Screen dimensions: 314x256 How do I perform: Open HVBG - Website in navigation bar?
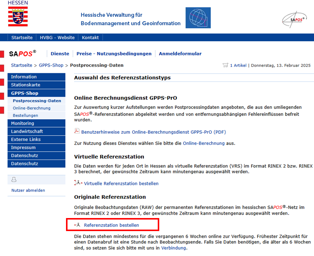57,38
